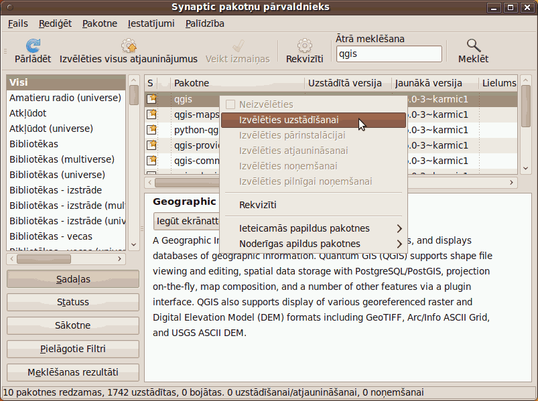Screen dimensions: 538x401
Task: Select the Atkļūdot section
Action: (x=66, y=113)
